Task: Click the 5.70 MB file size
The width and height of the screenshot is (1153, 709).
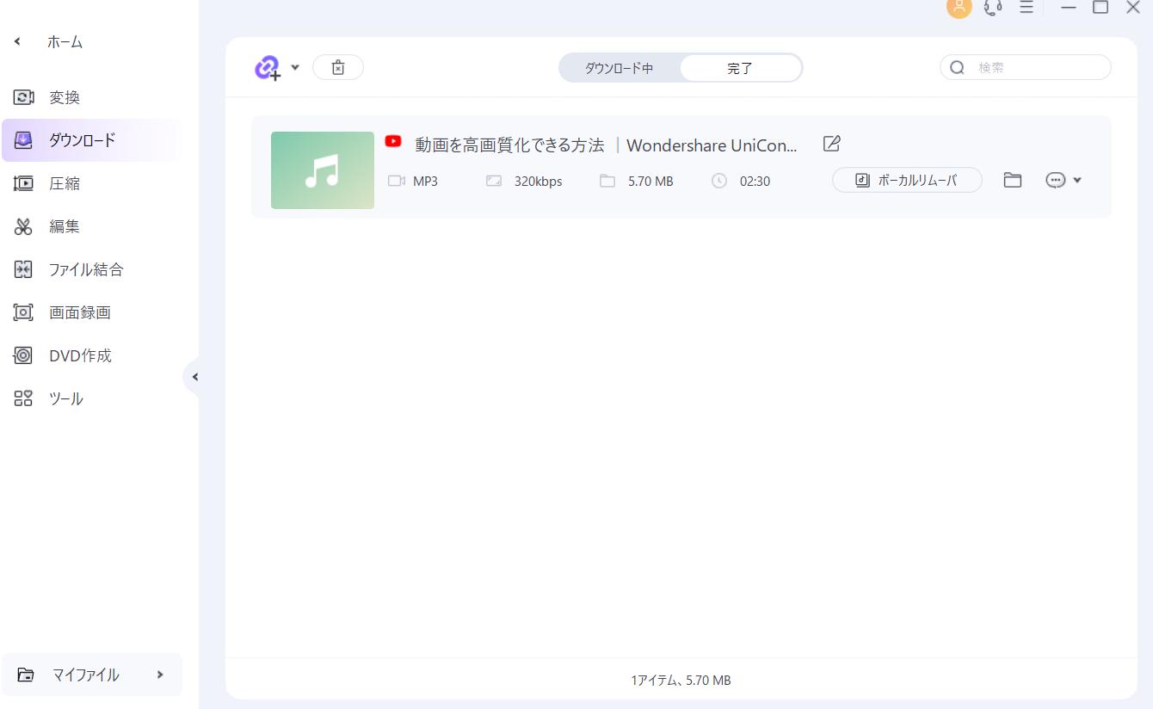Action: coord(650,181)
